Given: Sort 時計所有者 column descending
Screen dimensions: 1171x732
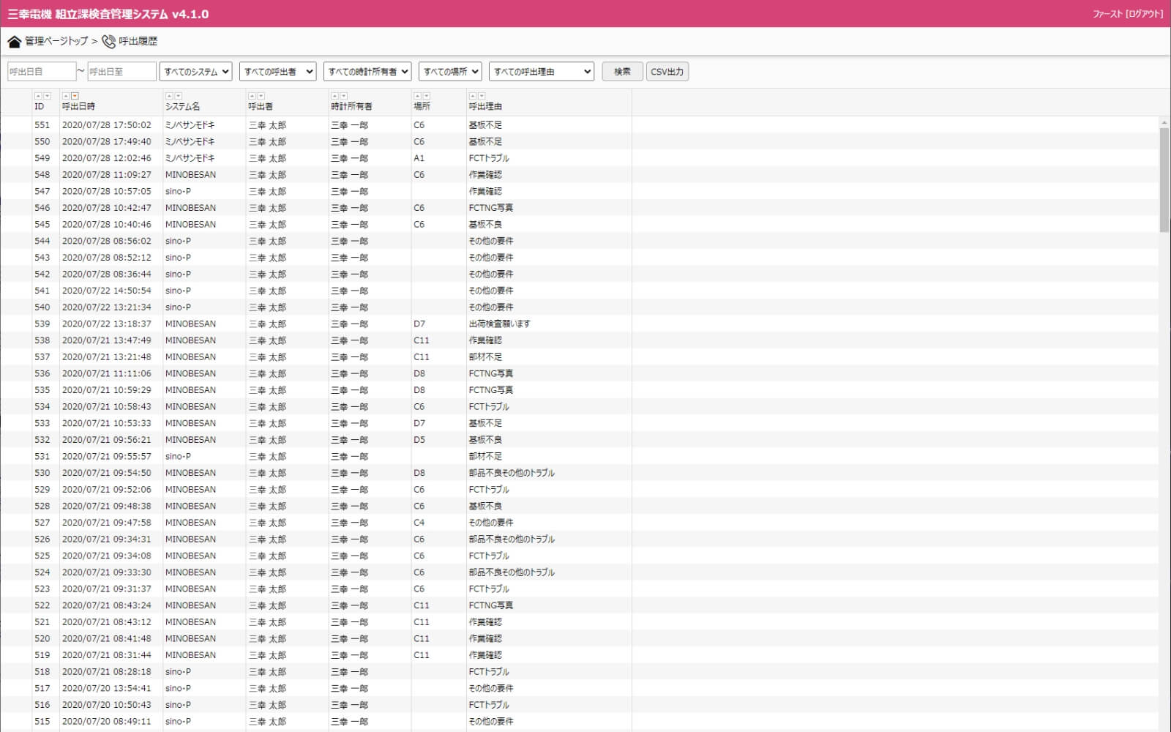Looking at the screenshot, I should [x=344, y=96].
